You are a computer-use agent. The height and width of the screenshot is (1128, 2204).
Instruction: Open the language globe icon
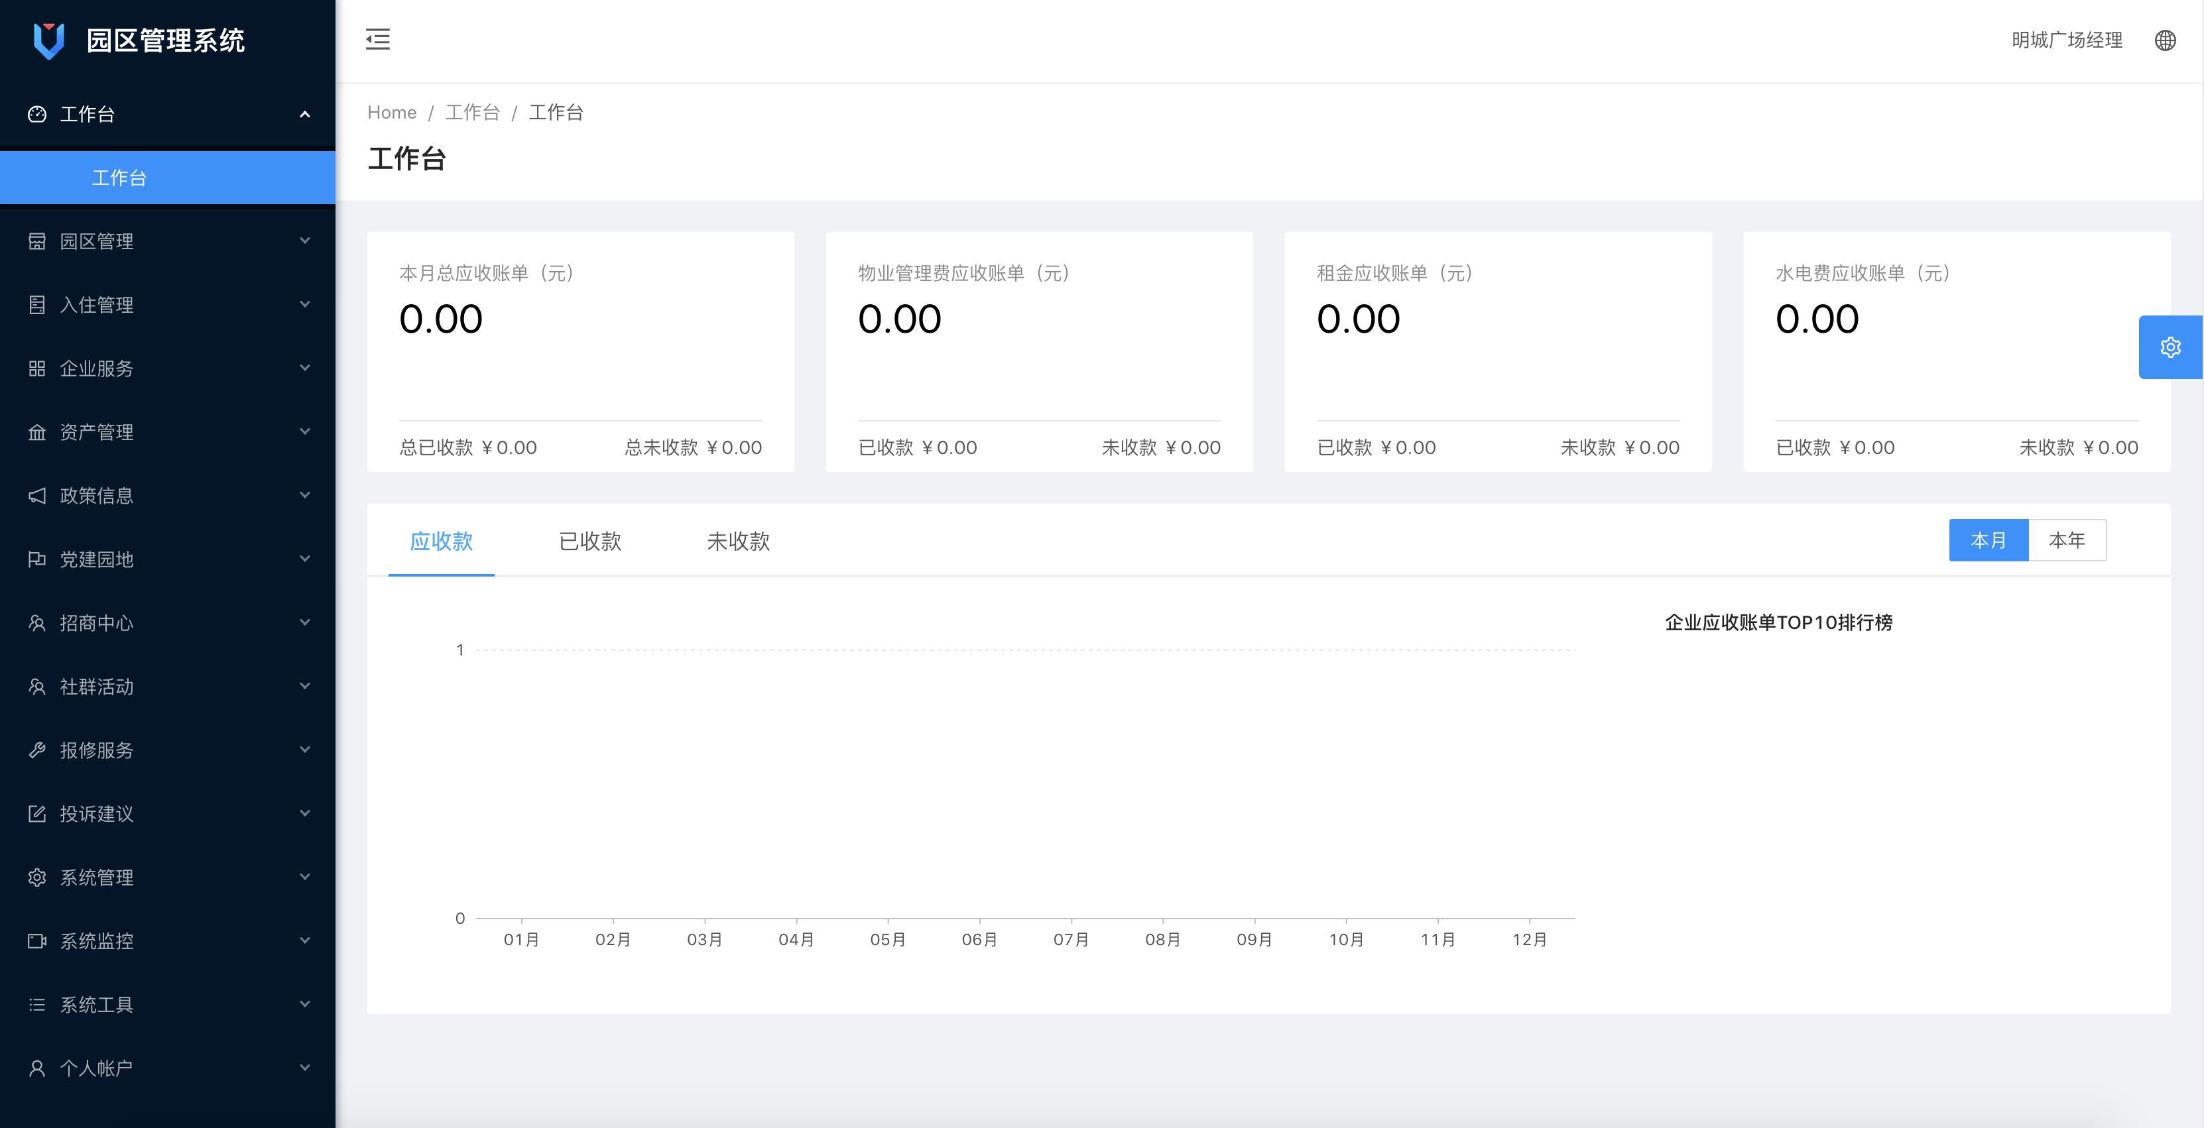click(2165, 40)
